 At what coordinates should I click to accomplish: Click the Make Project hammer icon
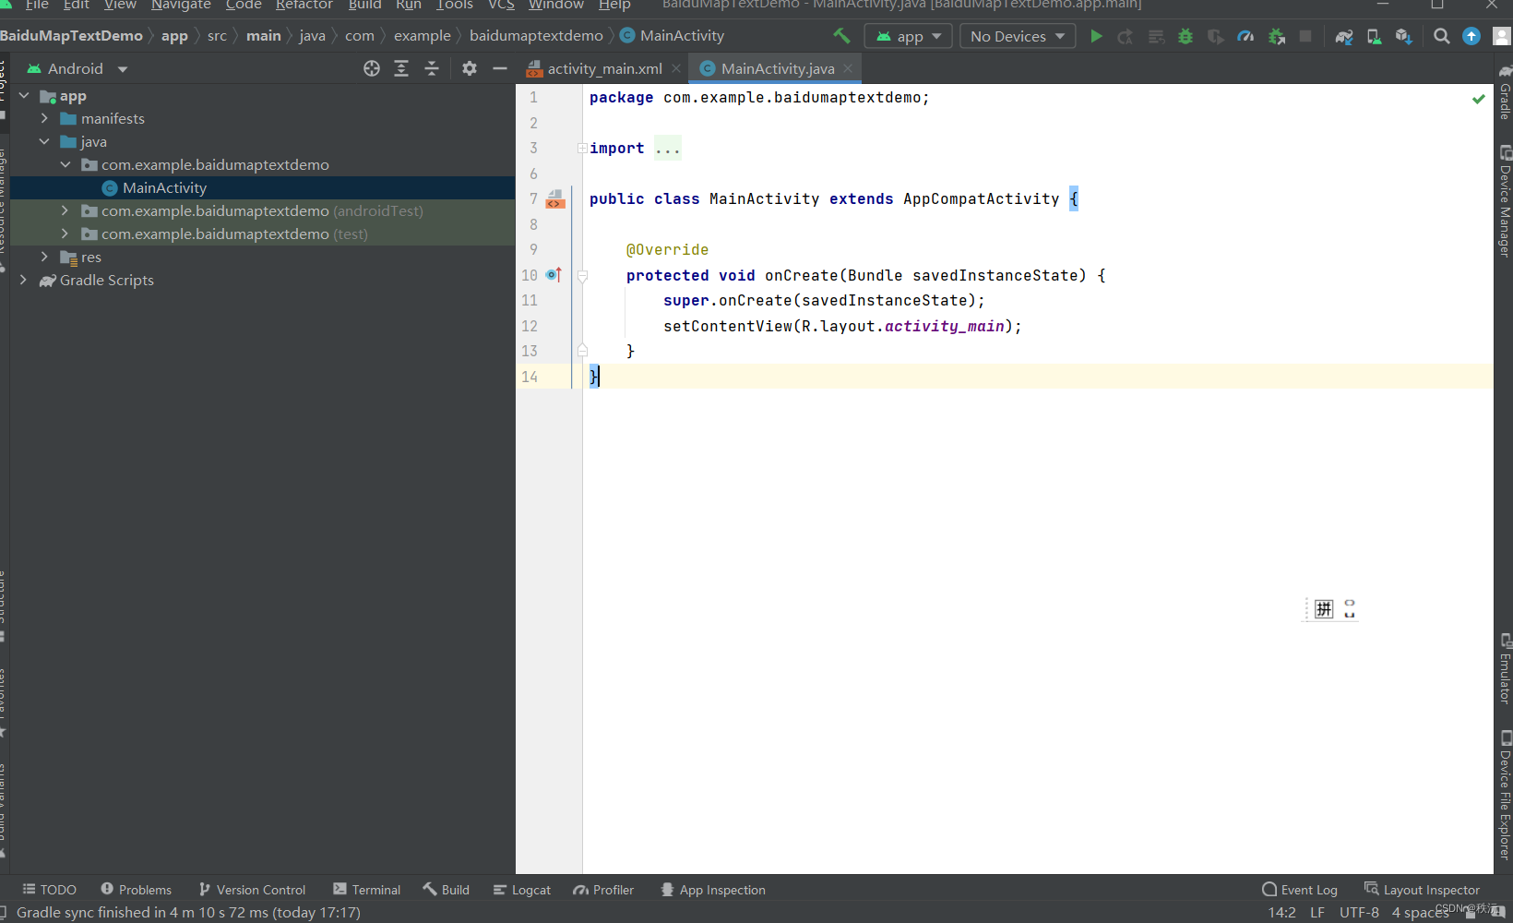[841, 36]
